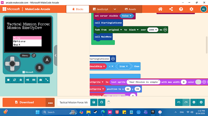The image size is (208, 116).
Task: Pick the text sprite color swatch
Action: (x=198, y=82)
